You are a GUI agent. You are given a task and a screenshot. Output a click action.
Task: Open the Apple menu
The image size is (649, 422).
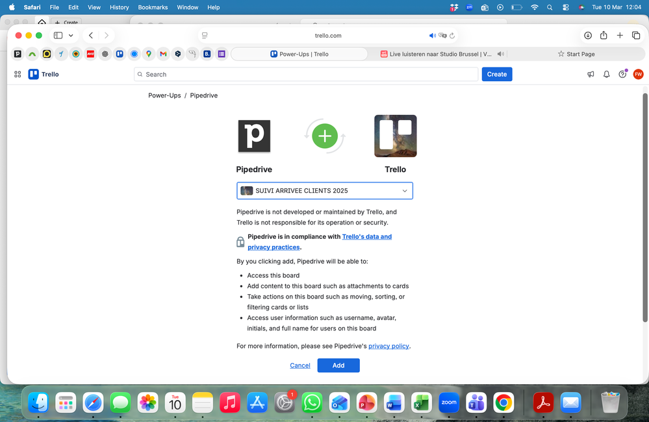click(12, 7)
